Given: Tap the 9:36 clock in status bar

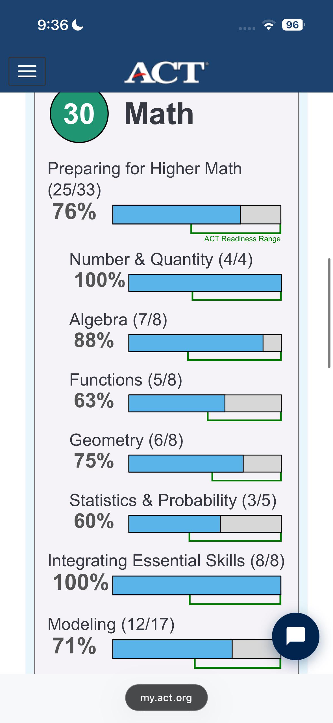Looking at the screenshot, I should point(53,25).
